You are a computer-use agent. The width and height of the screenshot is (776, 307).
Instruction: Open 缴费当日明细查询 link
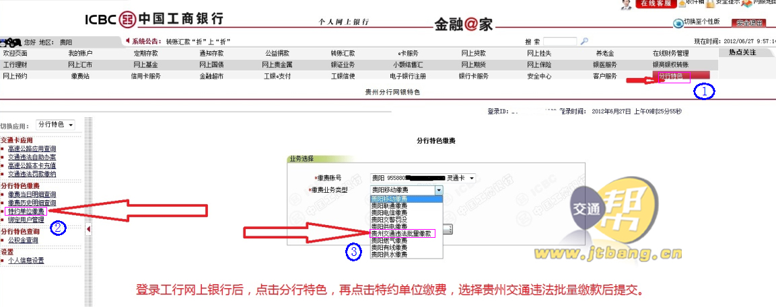(32, 194)
